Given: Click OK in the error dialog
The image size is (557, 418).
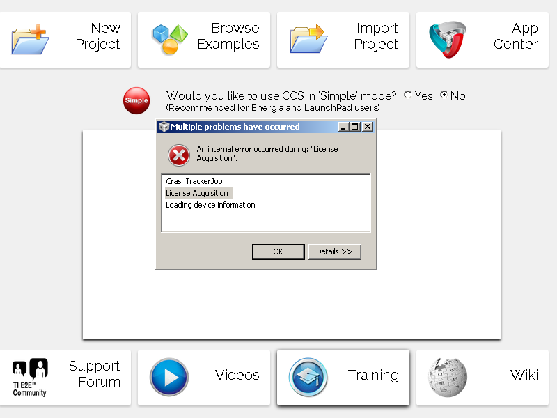Looking at the screenshot, I should (x=278, y=251).
